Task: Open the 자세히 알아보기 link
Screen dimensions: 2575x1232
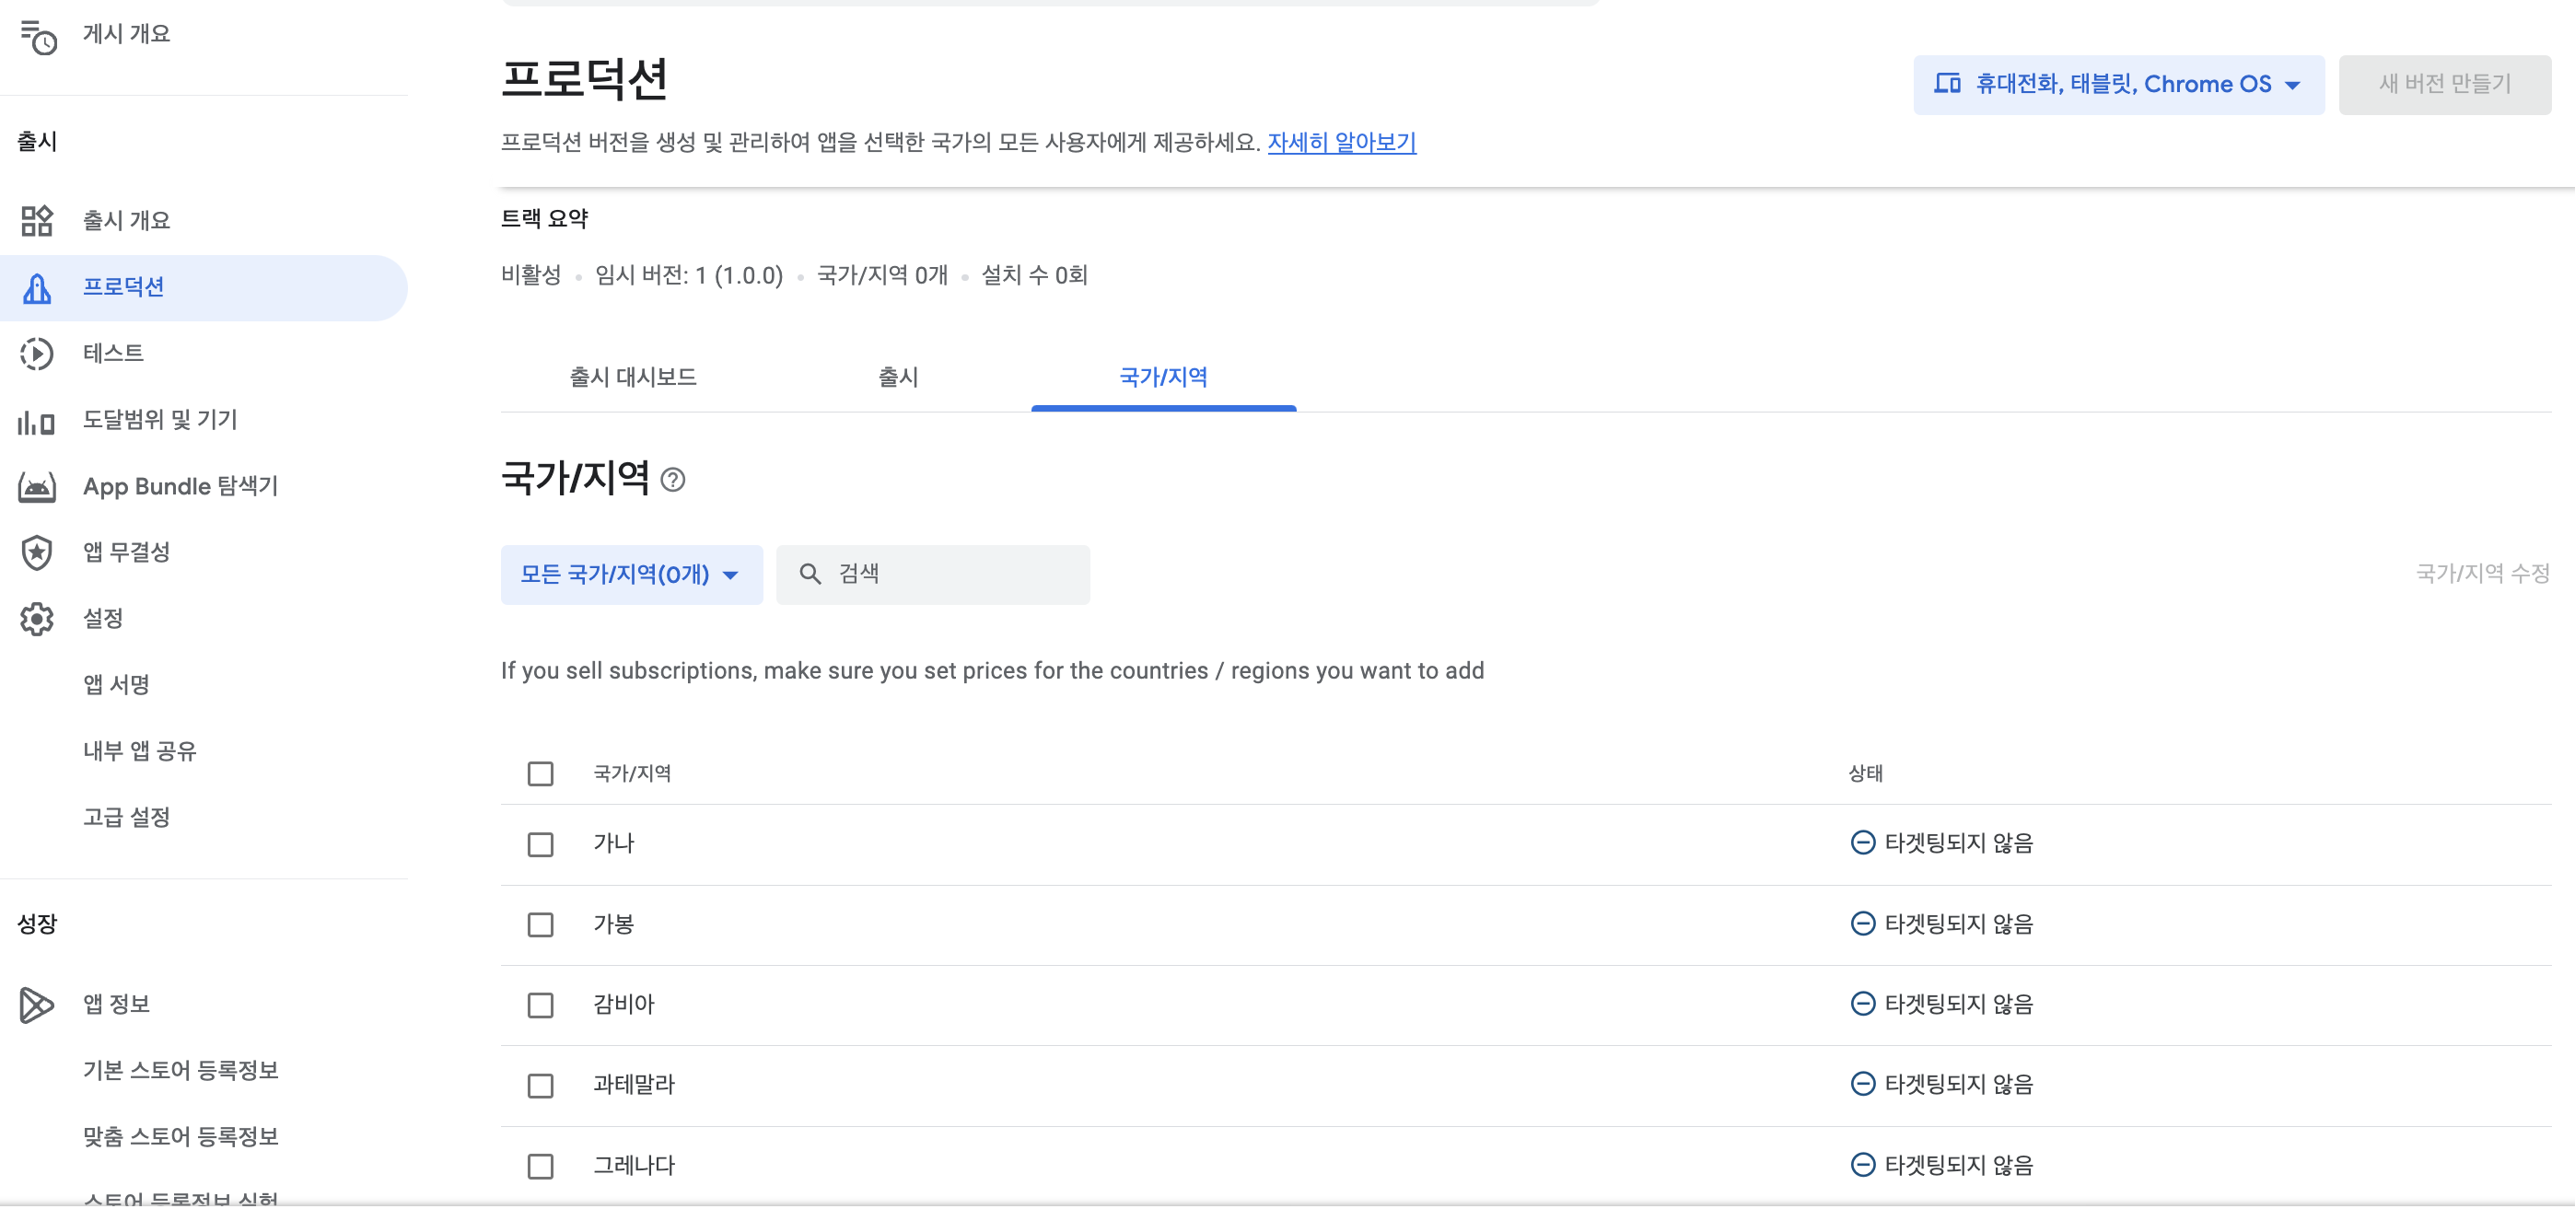Action: tap(1342, 142)
